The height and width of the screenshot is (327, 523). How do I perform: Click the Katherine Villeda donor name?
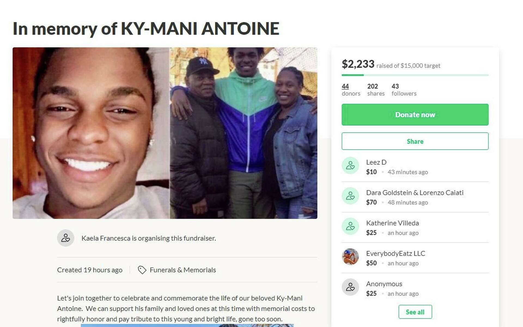point(392,223)
